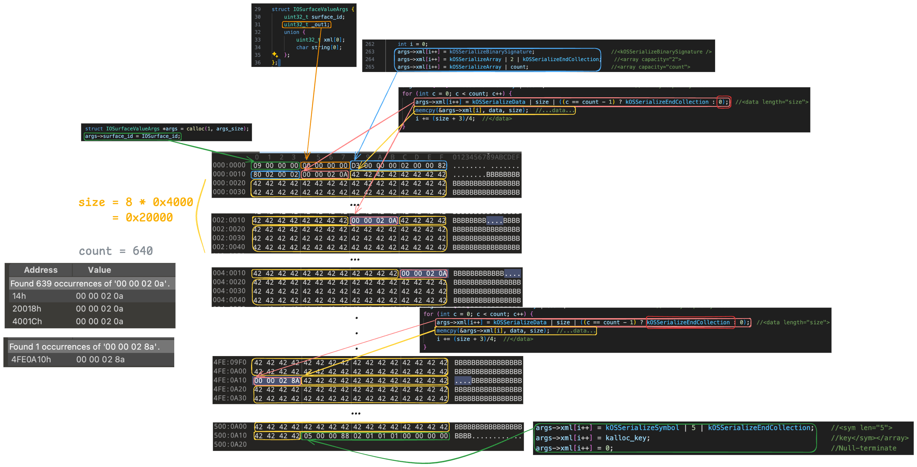Click the Address column header
Viewport: 917px width, 467px height.
coord(41,270)
